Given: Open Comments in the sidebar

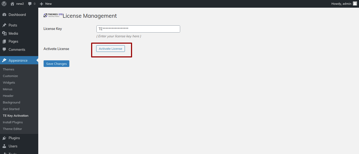Looking at the screenshot, I should [17, 49].
